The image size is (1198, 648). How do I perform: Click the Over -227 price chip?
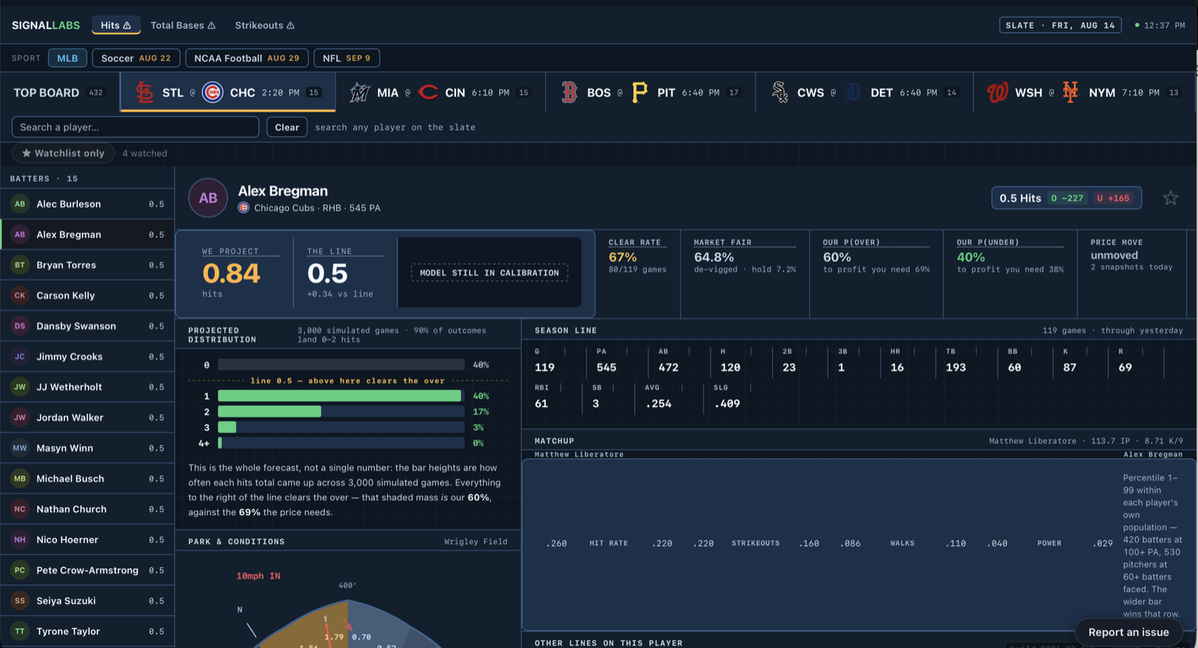[1067, 198]
